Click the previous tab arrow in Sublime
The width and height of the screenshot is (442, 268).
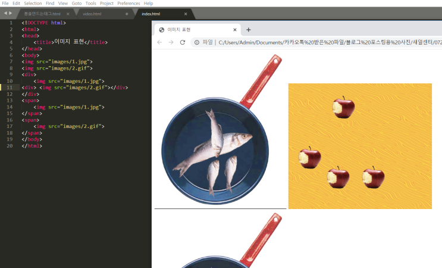click(5, 13)
